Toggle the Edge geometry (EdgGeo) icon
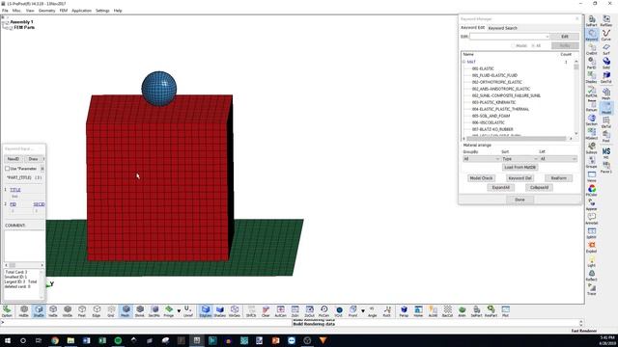 point(206,310)
